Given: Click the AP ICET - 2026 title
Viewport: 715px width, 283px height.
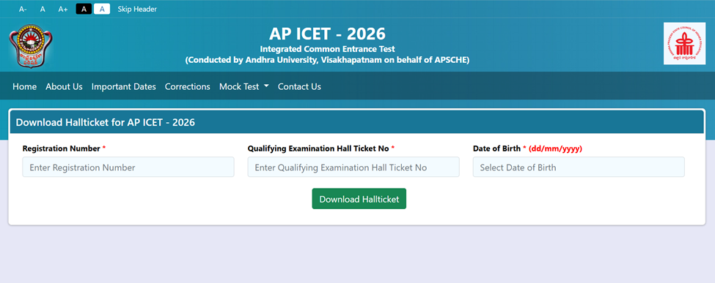Looking at the screenshot, I should pyautogui.click(x=327, y=34).
